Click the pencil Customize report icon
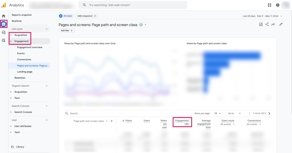 point(281,24)
